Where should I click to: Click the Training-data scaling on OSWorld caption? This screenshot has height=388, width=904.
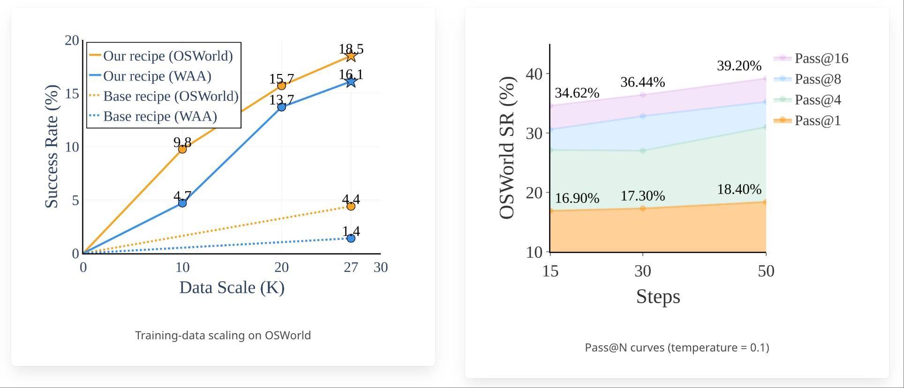223,336
